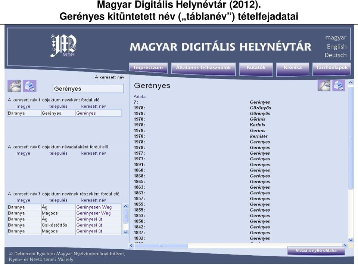Click the 1977: year entry
The width and height of the screenshot is (358, 265).
click(x=139, y=153)
